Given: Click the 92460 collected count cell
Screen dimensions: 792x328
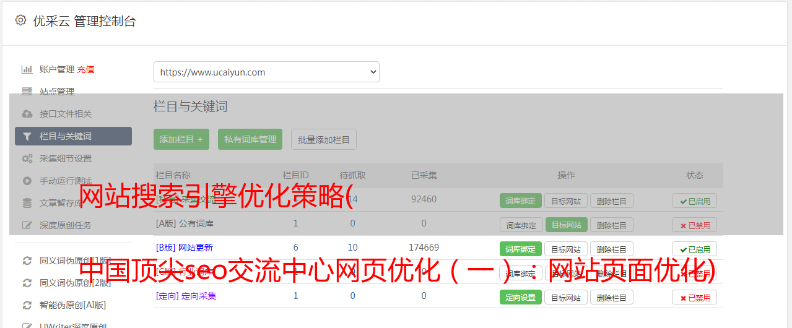Looking at the screenshot, I should coord(424,199).
